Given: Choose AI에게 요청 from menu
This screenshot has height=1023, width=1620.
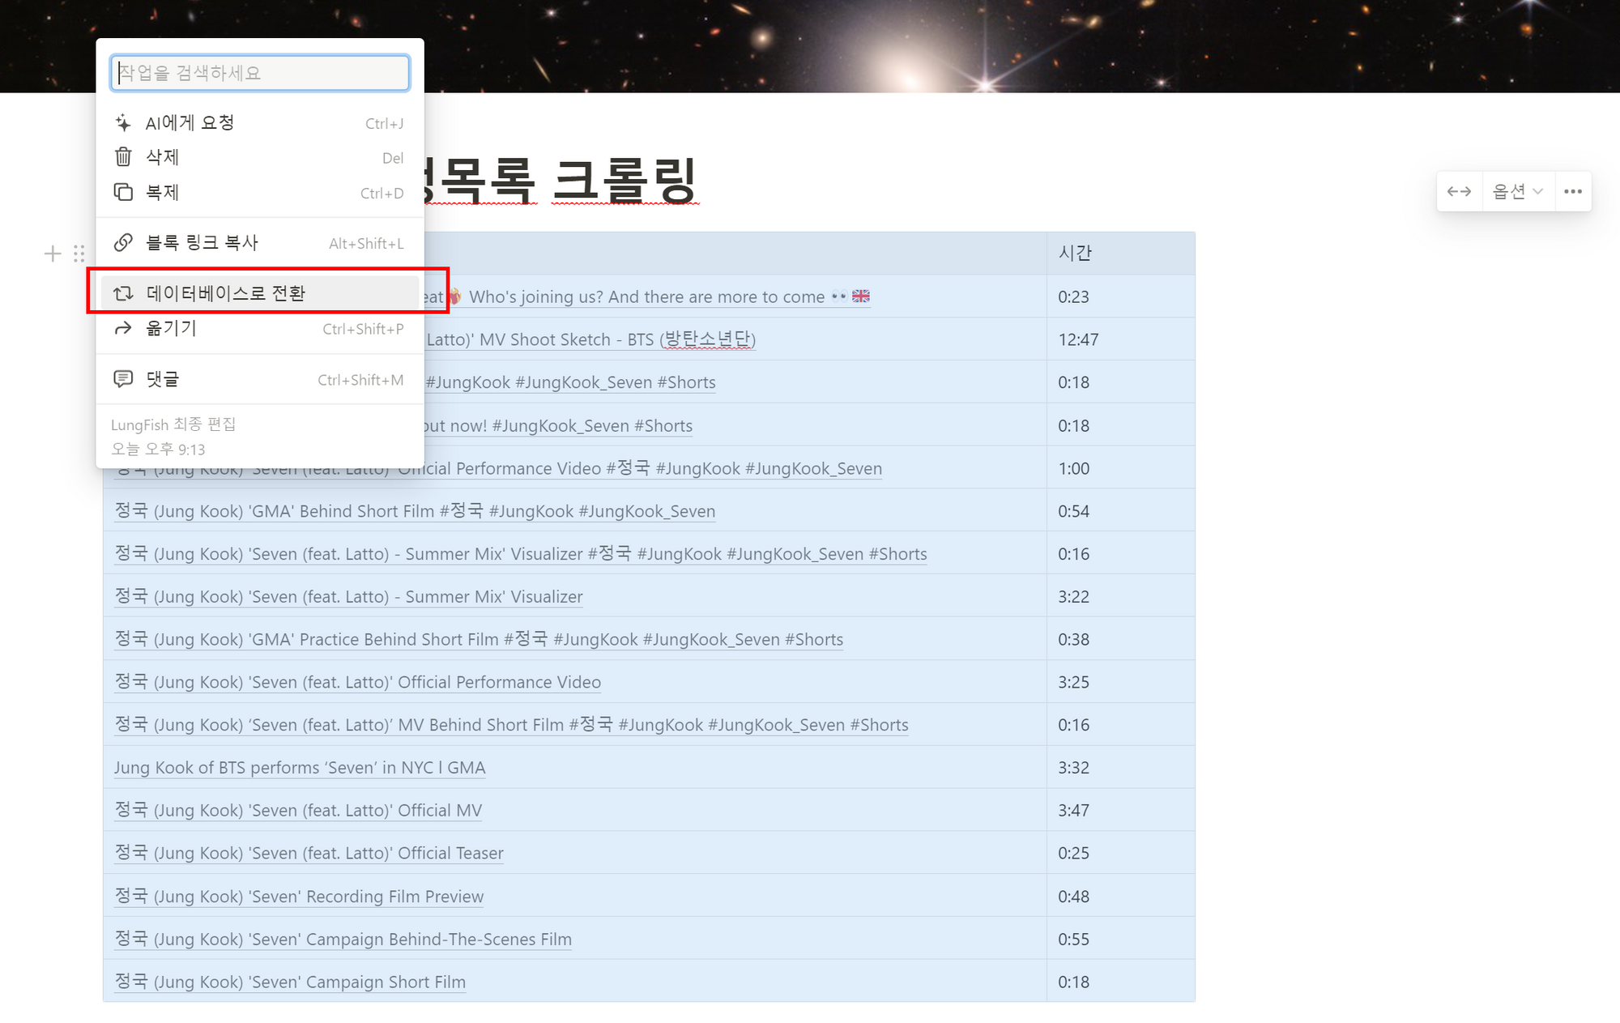Looking at the screenshot, I should pyautogui.click(x=190, y=123).
